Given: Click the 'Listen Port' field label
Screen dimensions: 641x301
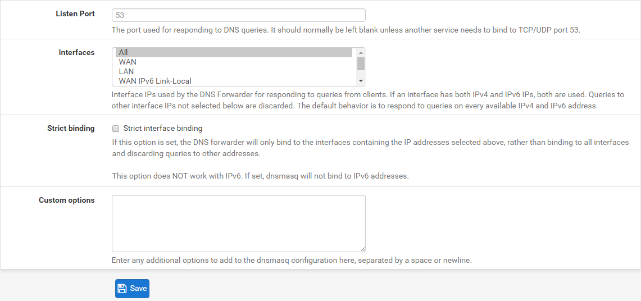Looking at the screenshot, I should pos(75,13).
